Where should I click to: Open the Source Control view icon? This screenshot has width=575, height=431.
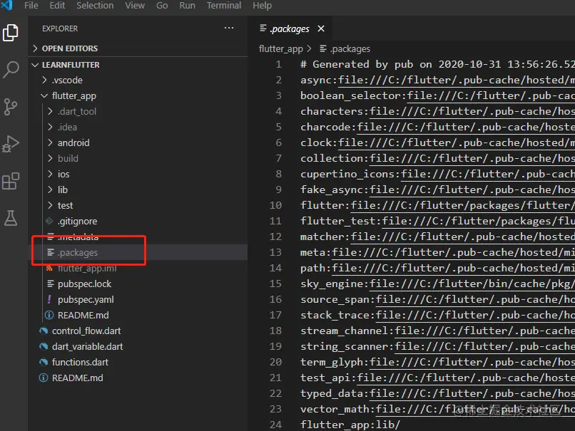(10, 107)
